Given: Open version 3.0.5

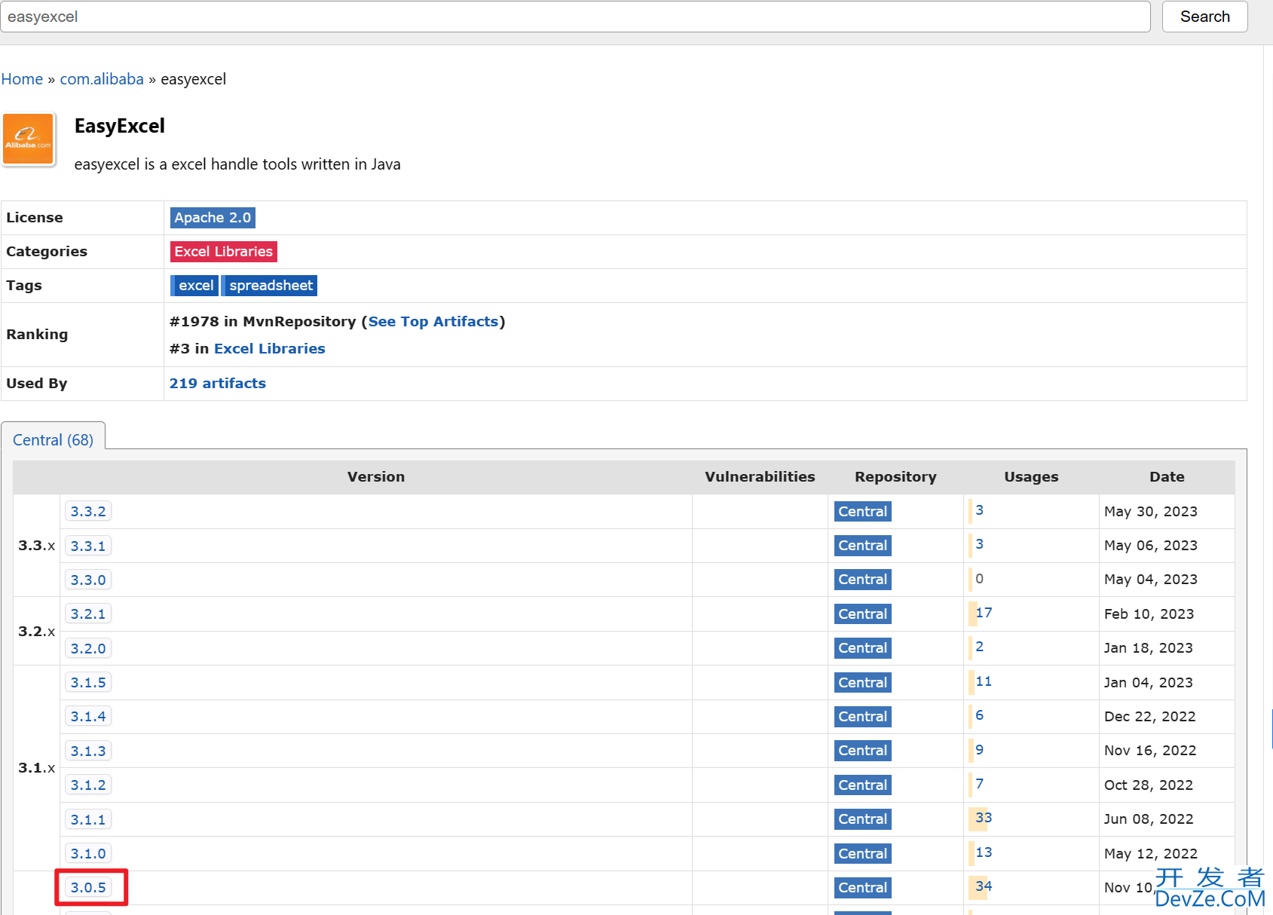Looking at the screenshot, I should tap(88, 888).
